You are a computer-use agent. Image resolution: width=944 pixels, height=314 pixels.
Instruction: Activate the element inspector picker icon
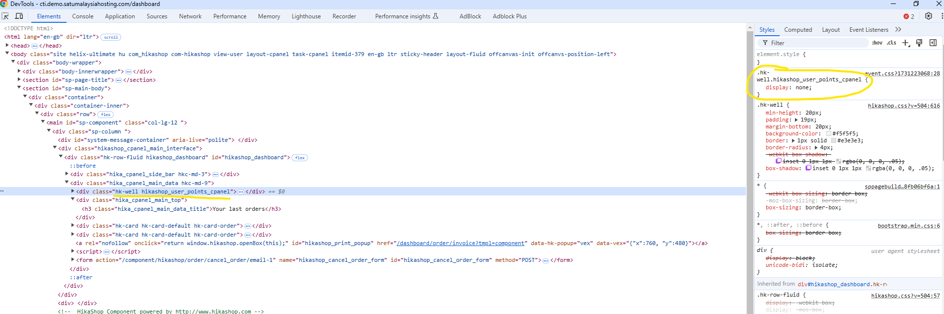(x=5, y=16)
